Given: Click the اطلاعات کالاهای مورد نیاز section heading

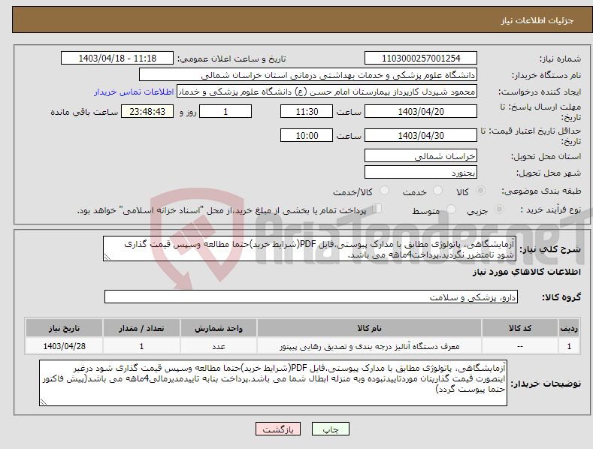Looking at the screenshot, I should [526, 272].
